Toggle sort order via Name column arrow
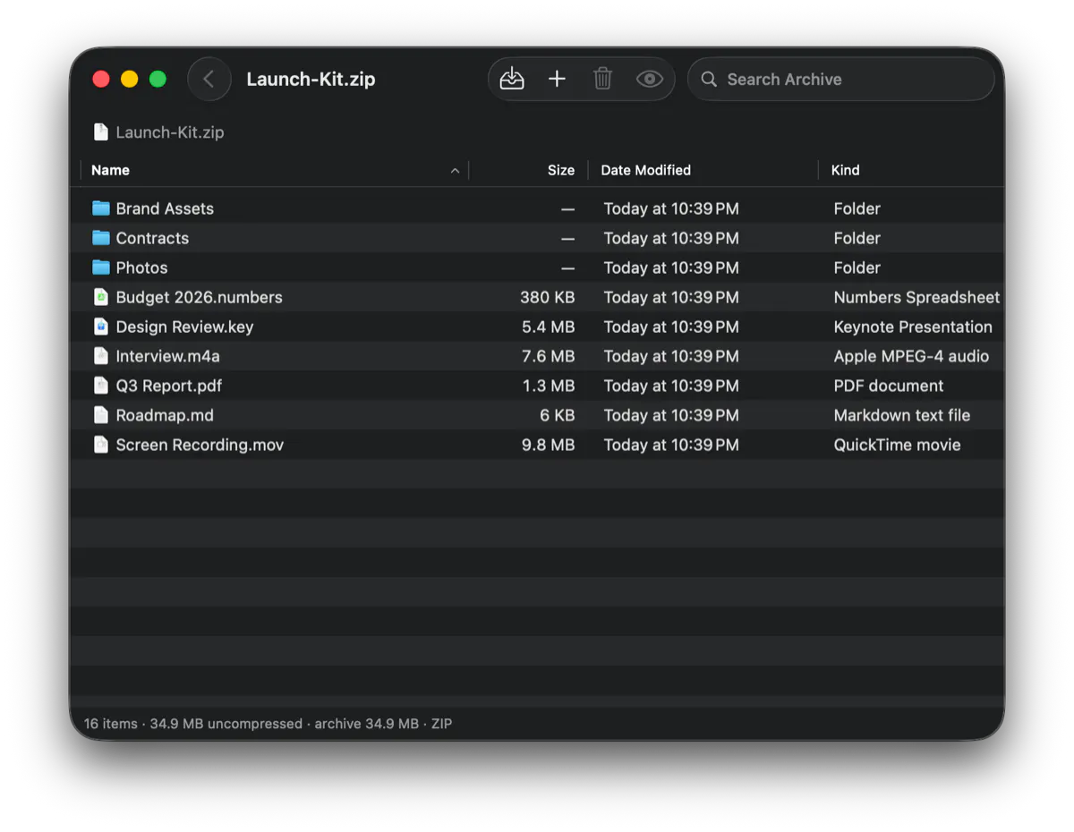1074x832 pixels. 455,170
